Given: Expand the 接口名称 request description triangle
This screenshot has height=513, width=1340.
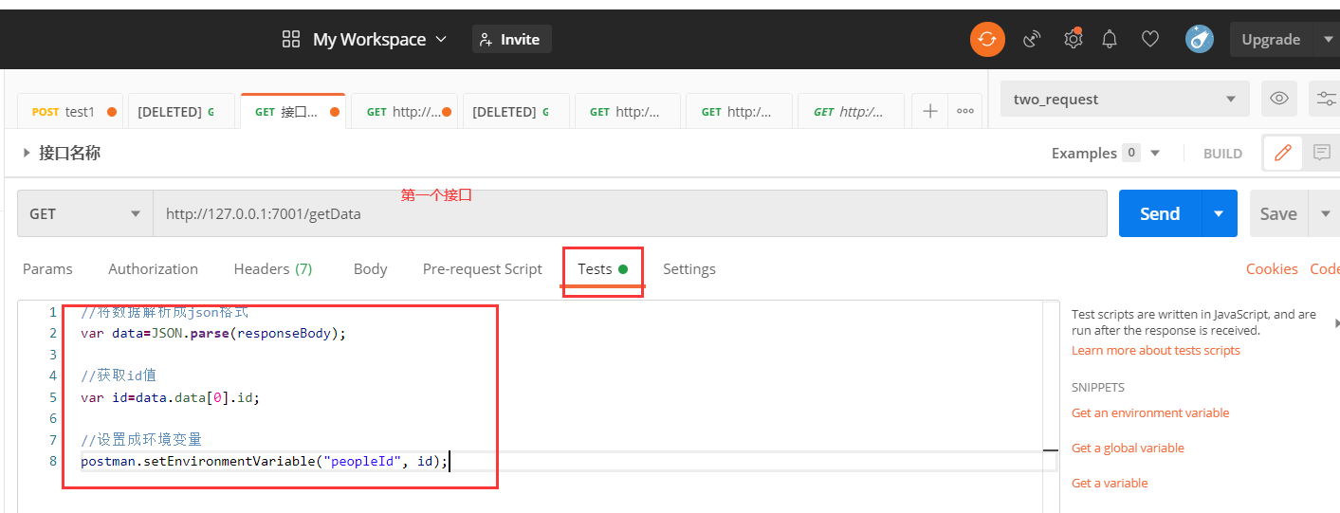Looking at the screenshot, I should tap(27, 153).
